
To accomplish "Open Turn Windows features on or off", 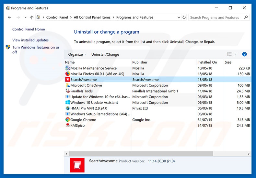I will [36, 50].
